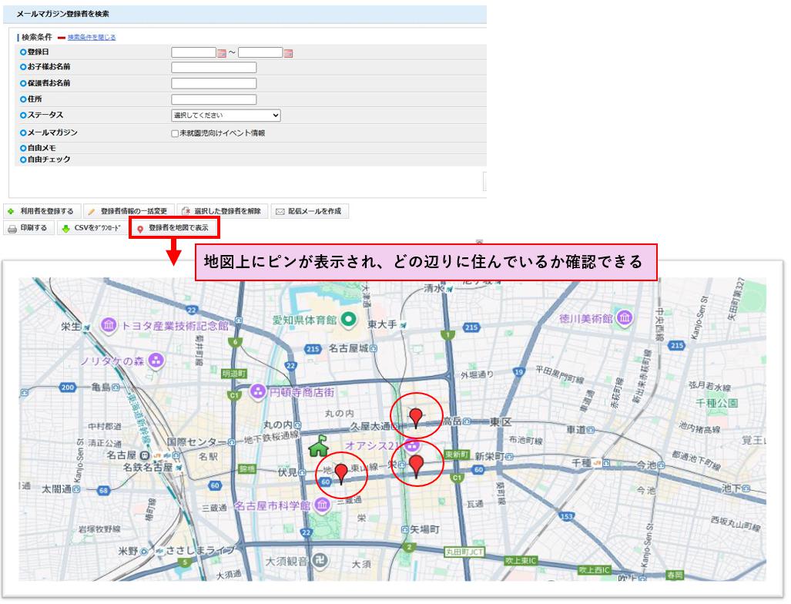This screenshot has height=604, width=791.
Task: Click 利用者を登録する button
Action: pos(42,211)
